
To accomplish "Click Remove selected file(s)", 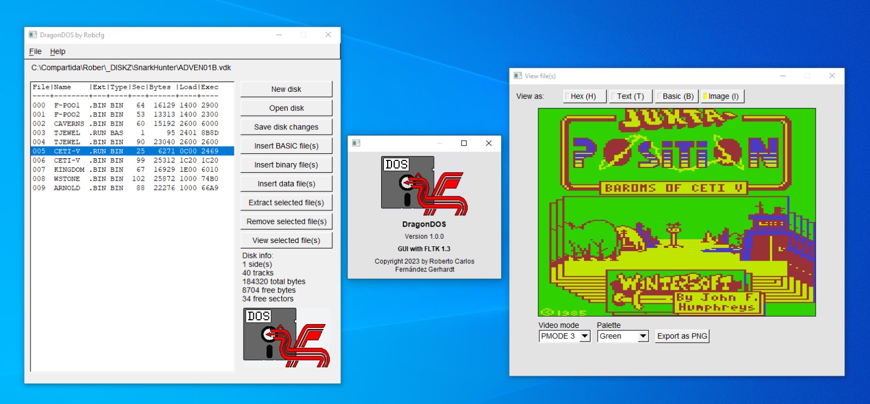I will 287,221.
